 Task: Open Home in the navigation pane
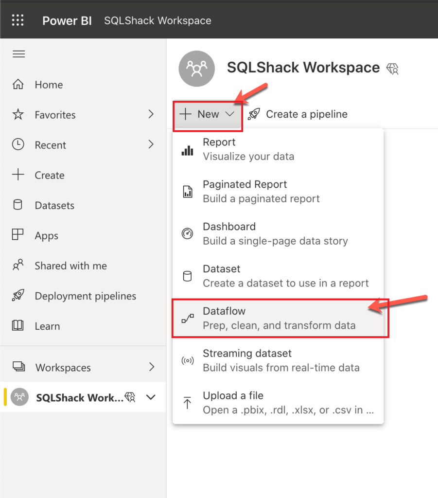point(83,84)
